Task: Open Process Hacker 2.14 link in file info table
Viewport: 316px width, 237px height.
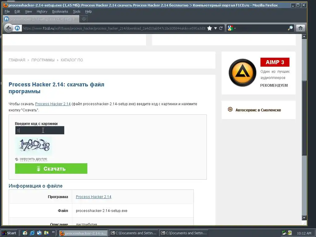Action: (94, 197)
